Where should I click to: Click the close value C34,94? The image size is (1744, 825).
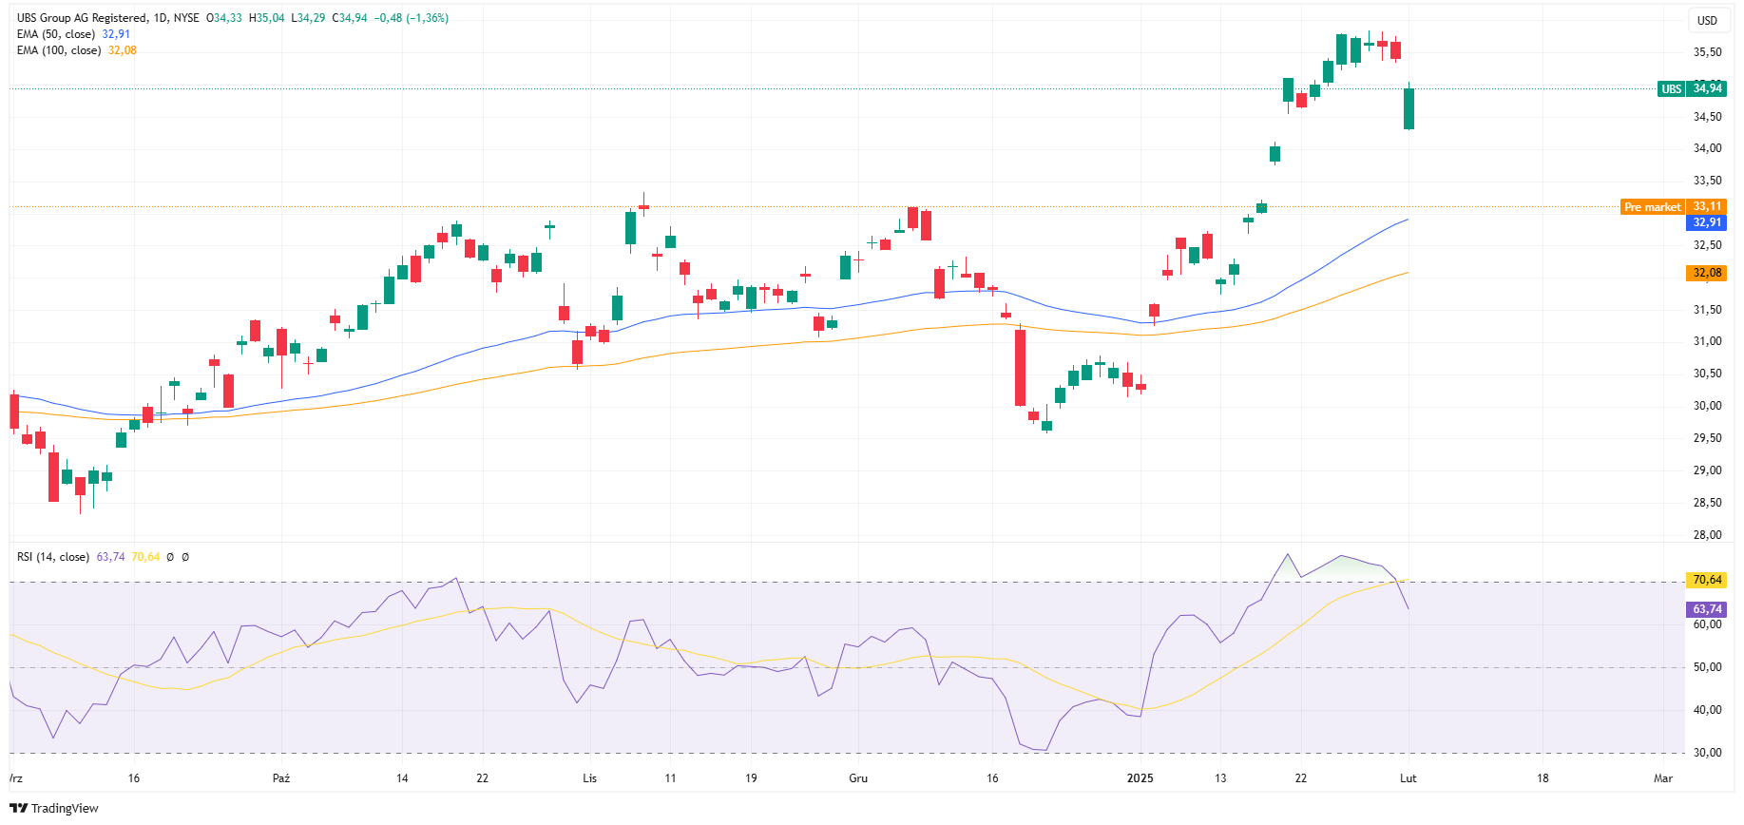pyautogui.click(x=349, y=18)
